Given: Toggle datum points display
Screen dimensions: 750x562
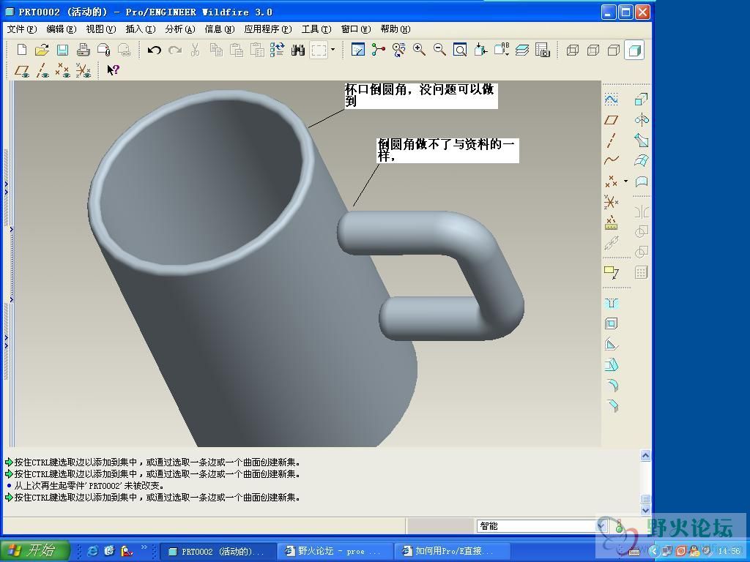Looking at the screenshot, I should [x=63, y=71].
